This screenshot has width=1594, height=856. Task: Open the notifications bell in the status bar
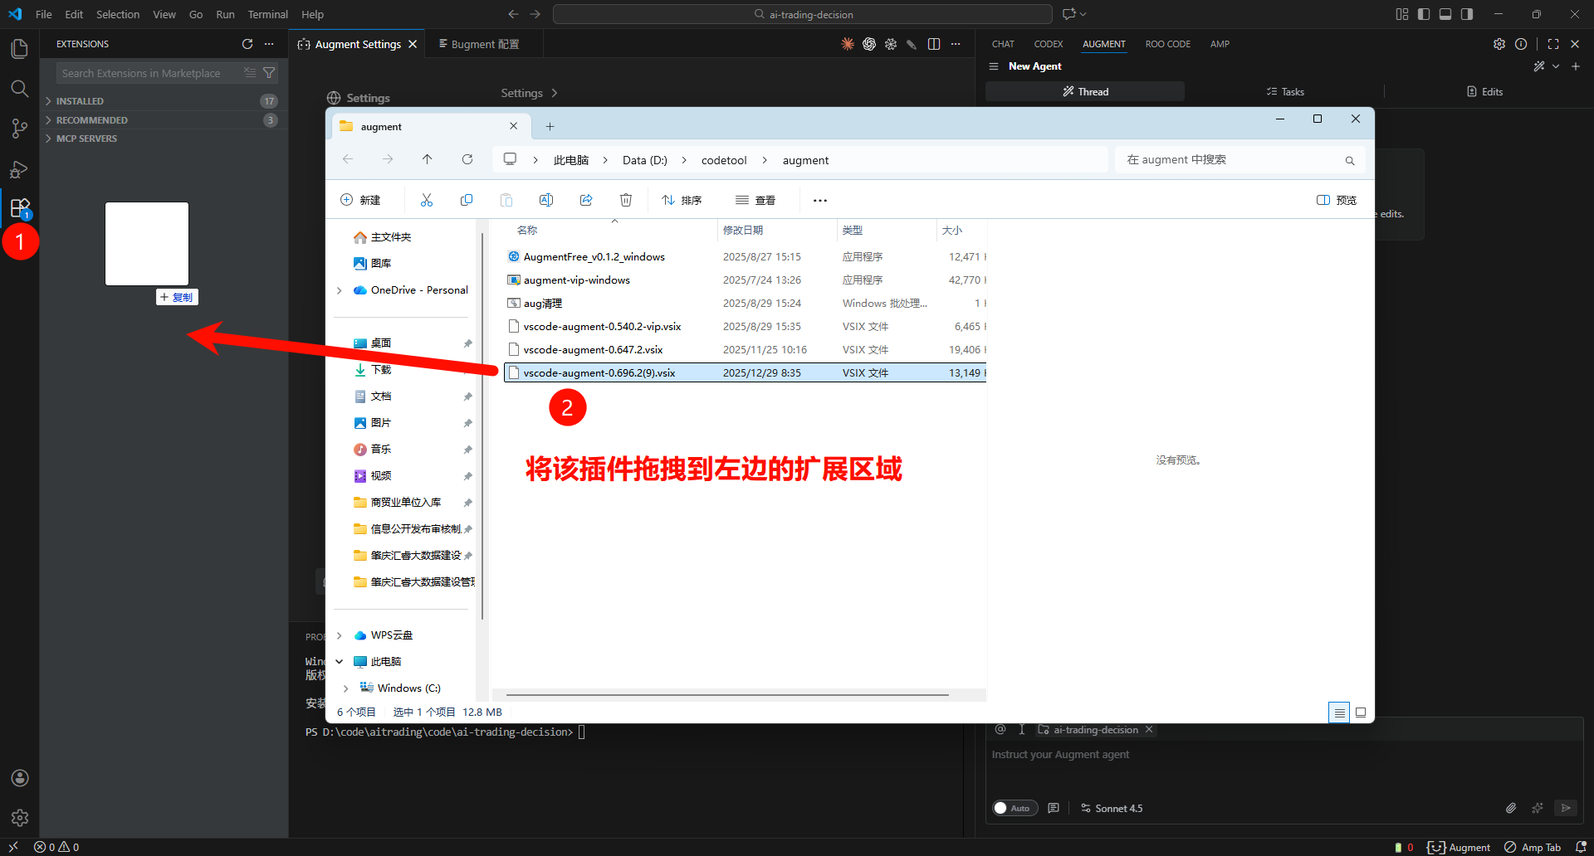1581,847
